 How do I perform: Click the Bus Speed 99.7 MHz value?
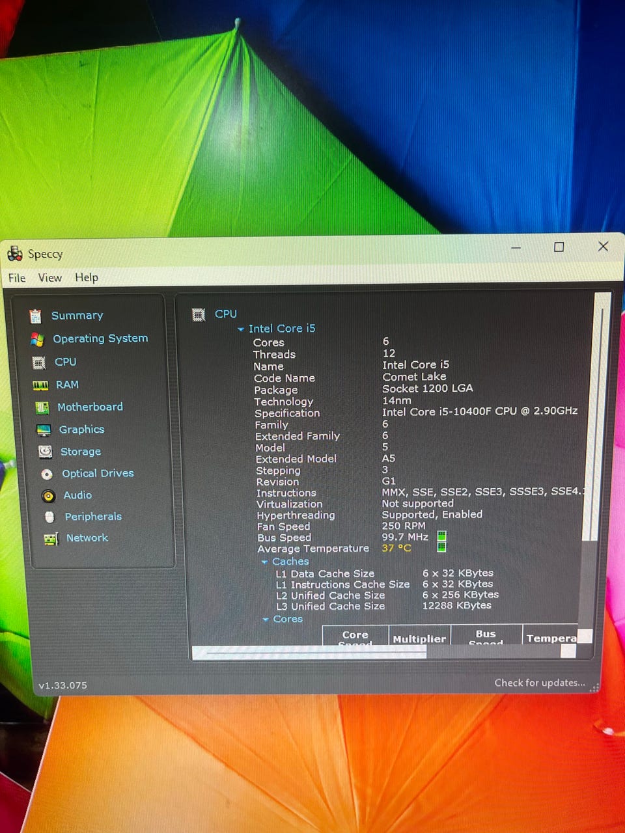(x=405, y=537)
